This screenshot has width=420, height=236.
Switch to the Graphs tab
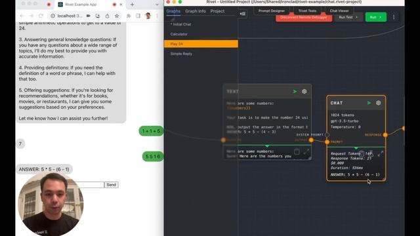click(x=173, y=11)
